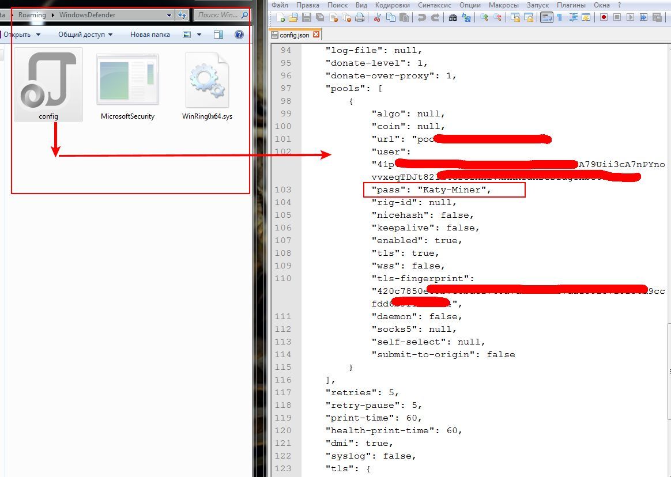Open the Вид menu
The height and width of the screenshot is (477, 671).
pyautogui.click(x=361, y=5)
